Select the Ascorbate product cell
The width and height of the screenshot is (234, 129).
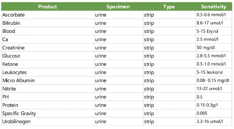[48, 15]
